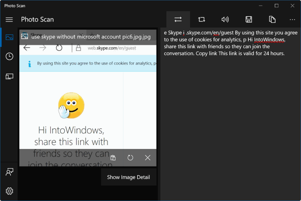Open the screen capture device icon
The width and height of the screenshot is (301, 201).
pyautogui.click(x=9, y=77)
